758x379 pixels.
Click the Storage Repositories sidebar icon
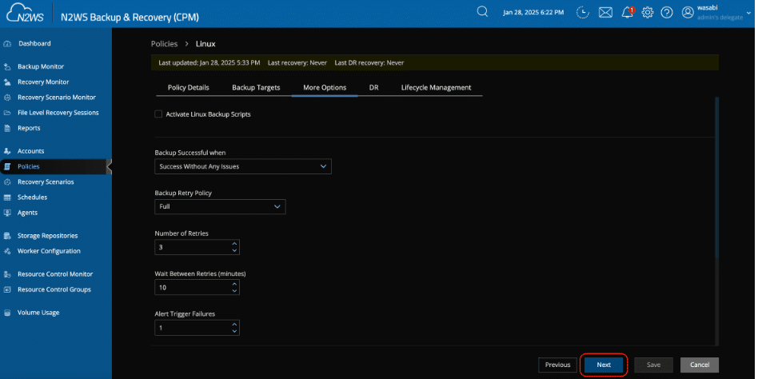pos(6,236)
